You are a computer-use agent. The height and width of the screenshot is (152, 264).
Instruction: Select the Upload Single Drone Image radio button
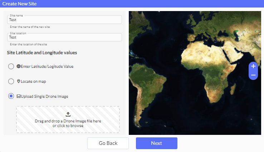click(x=11, y=96)
